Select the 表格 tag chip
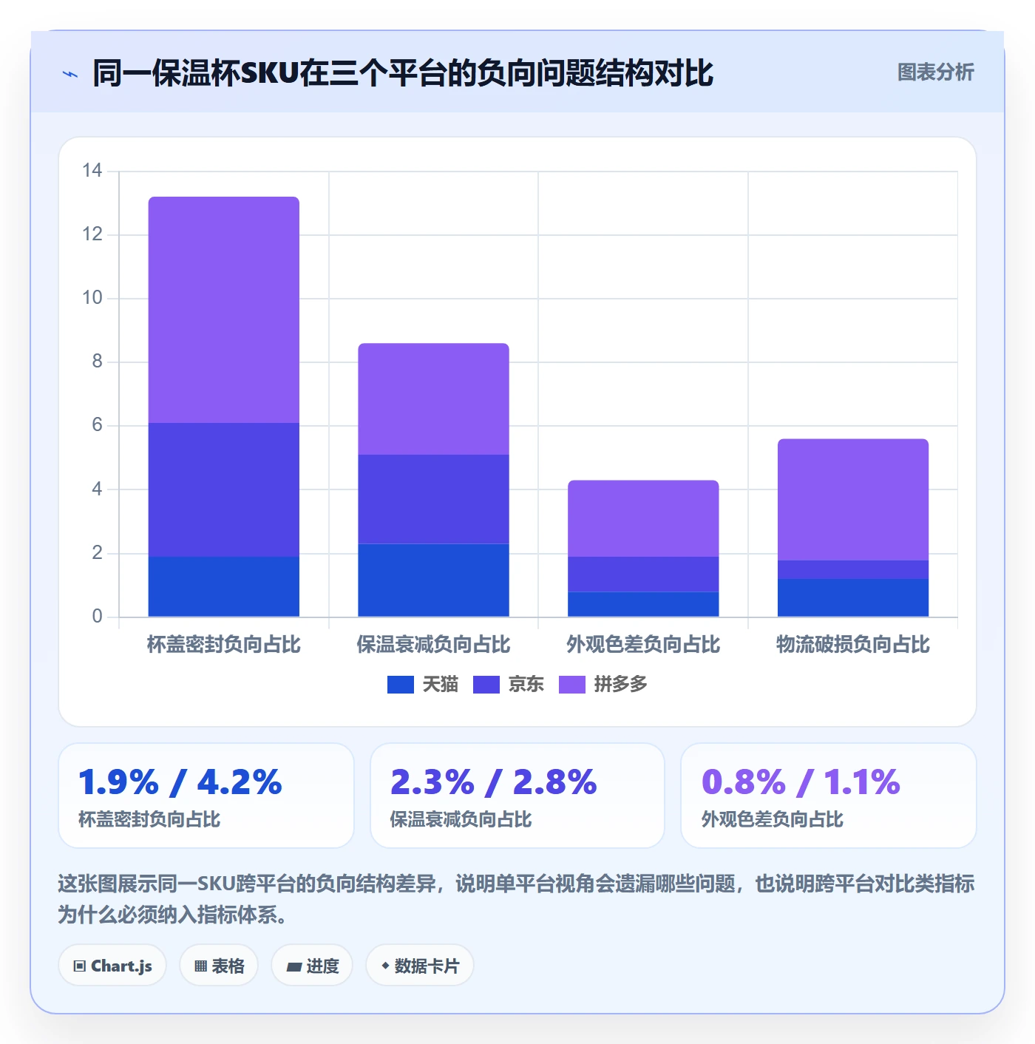 coord(219,966)
